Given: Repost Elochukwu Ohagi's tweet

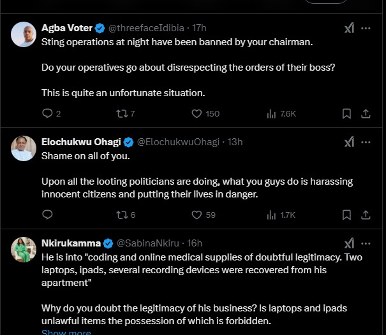Looking at the screenshot, I should point(119,215).
